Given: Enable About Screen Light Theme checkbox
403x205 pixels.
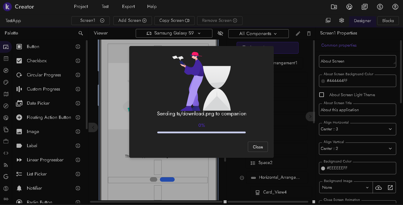Looking at the screenshot, I should 322,95.
